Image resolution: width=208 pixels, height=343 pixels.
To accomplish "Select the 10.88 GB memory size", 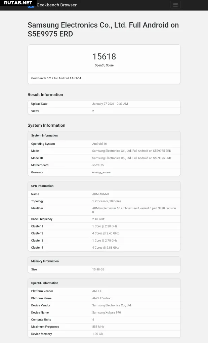I will point(98,269).
